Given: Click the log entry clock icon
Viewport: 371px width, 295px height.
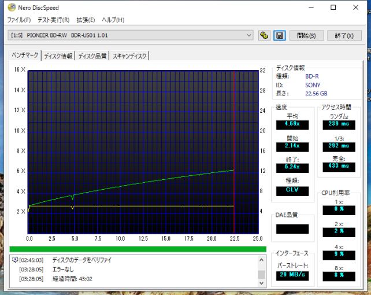Looking at the screenshot, I should pyautogui.click(x=15, y=260).
